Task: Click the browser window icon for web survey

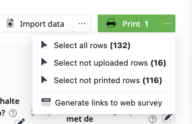Action: coord(46,102)
